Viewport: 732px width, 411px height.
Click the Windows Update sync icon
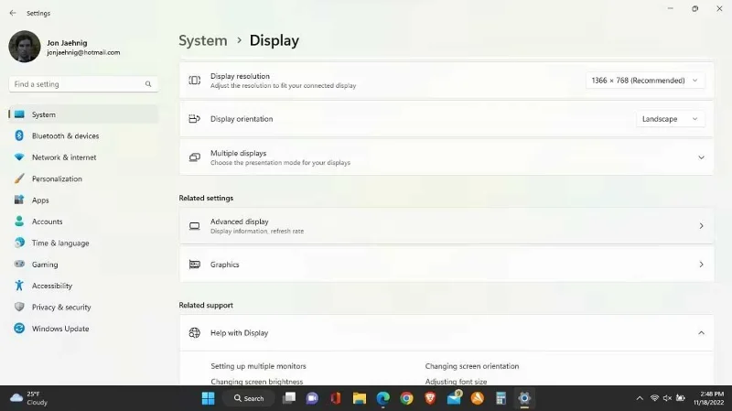tap(19, 329)
